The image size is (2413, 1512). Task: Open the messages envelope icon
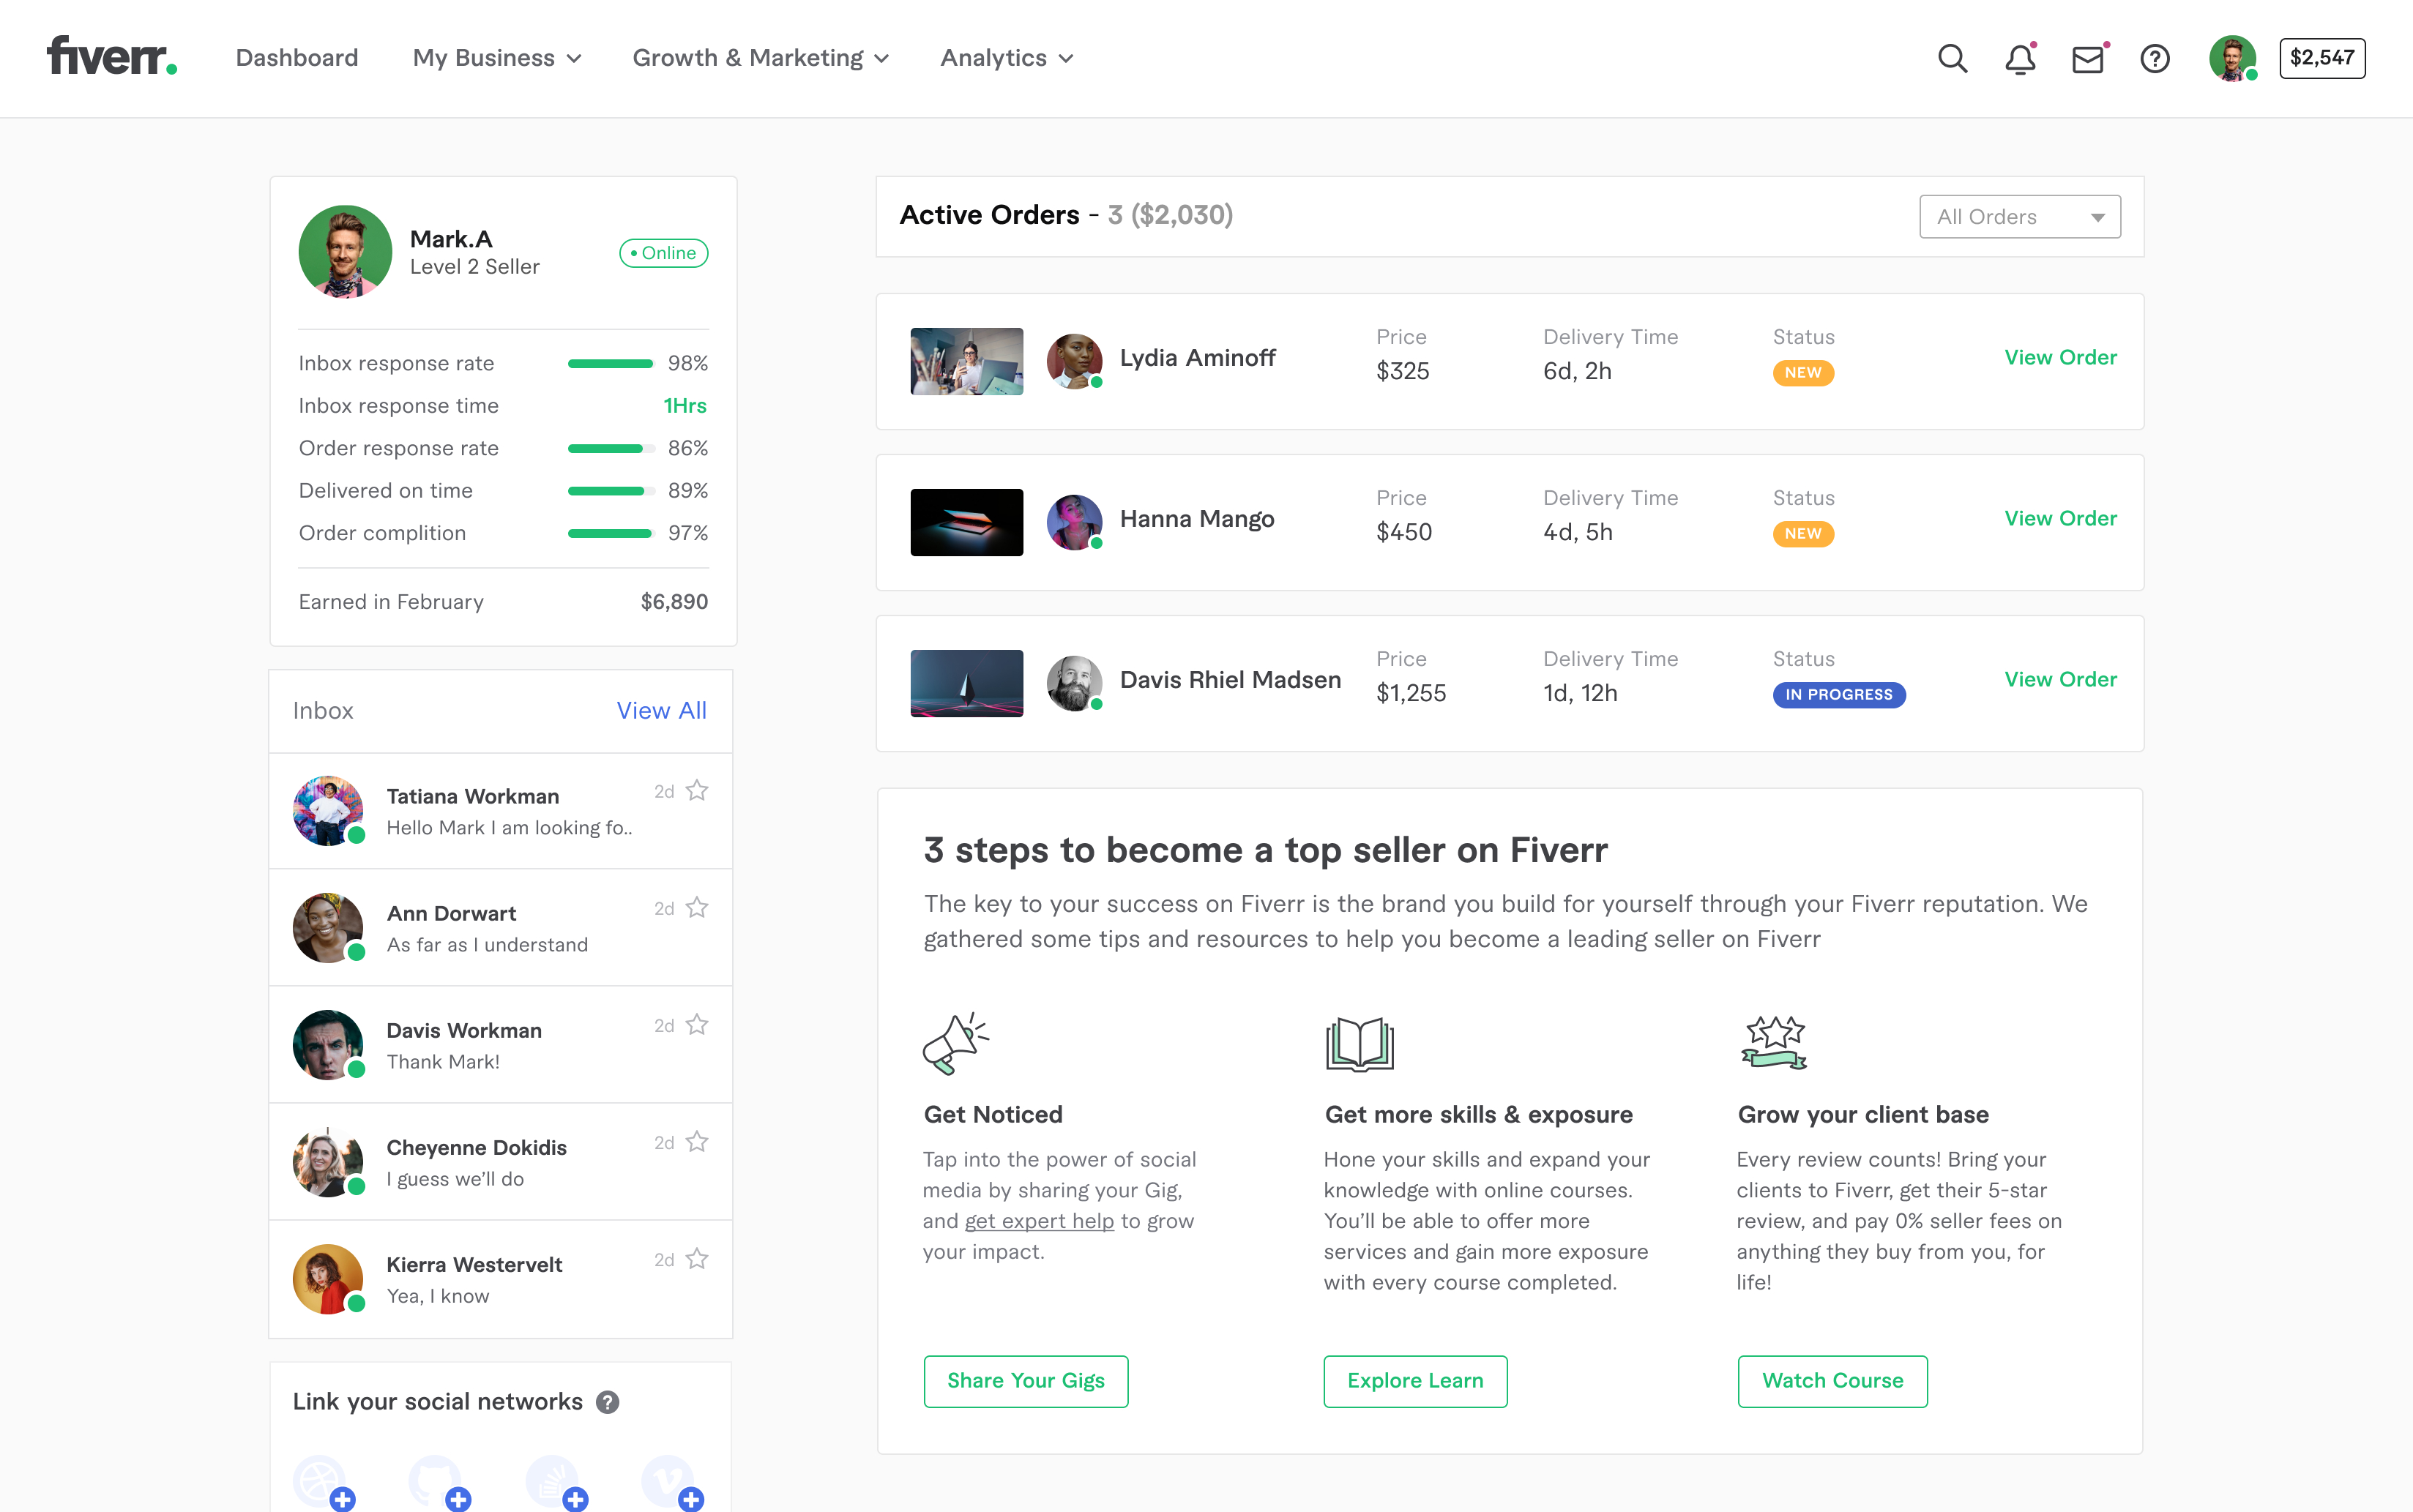coord(2087,59)
